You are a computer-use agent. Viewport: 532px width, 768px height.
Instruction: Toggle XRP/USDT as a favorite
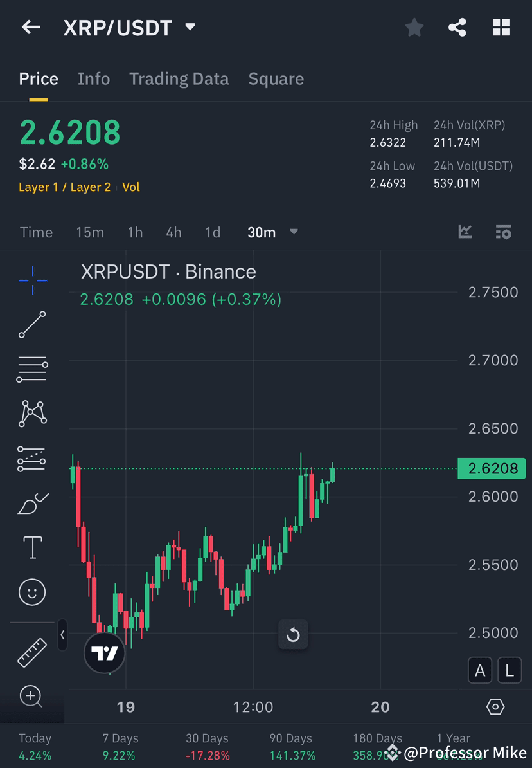[x=414, y=27]
